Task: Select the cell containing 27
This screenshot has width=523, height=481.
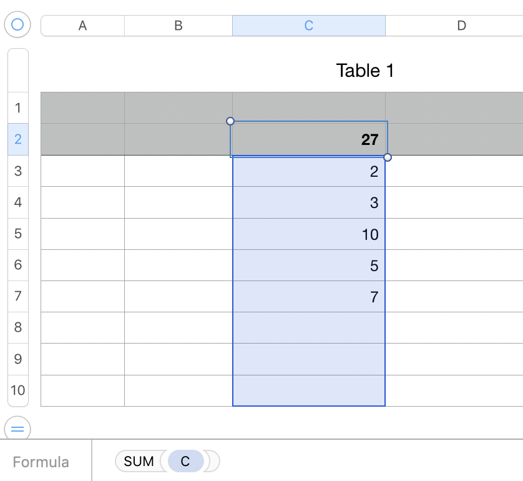Action: 309,139
